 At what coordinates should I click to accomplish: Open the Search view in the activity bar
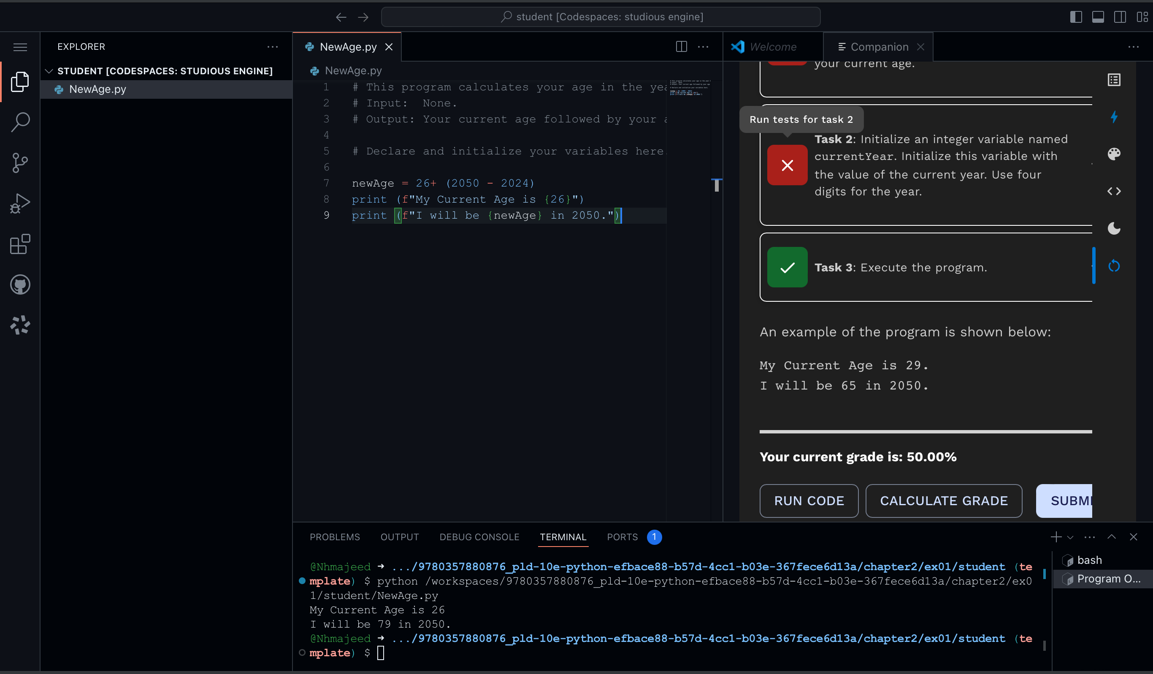point(20,122)
